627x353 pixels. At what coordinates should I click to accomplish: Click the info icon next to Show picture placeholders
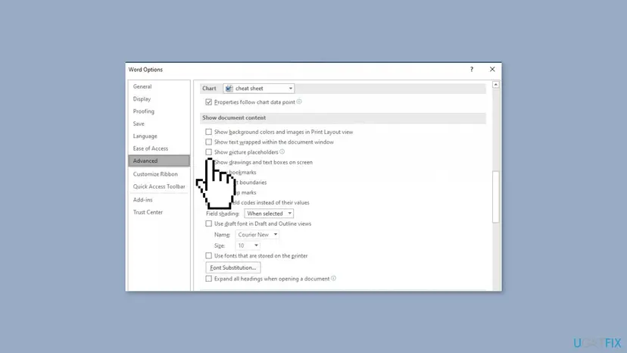[x=282, y=152]
